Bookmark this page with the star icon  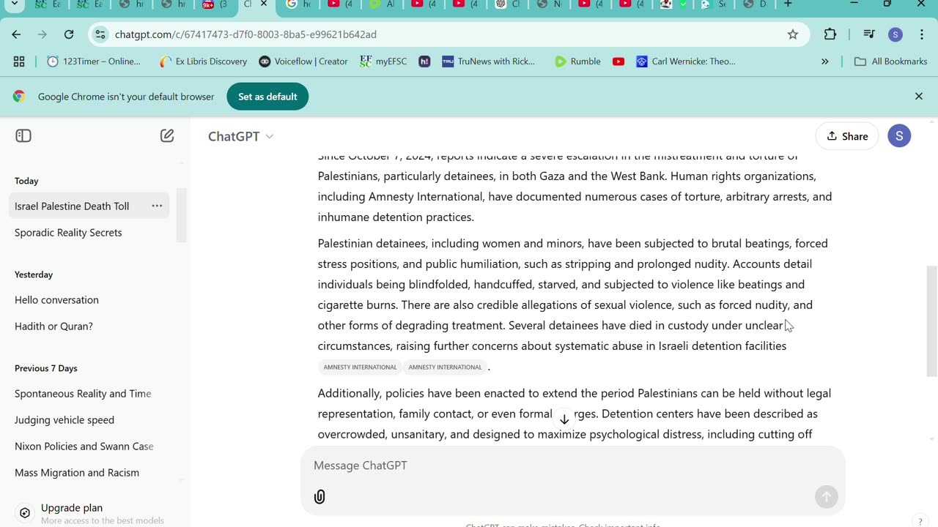tap(793, 34)
